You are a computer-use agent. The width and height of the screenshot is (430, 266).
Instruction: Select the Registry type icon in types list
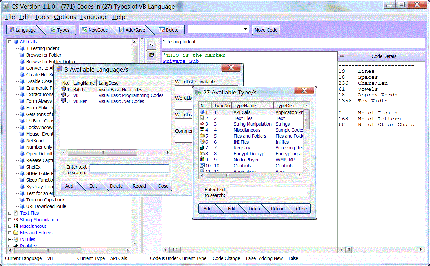(x=202, y=148)
